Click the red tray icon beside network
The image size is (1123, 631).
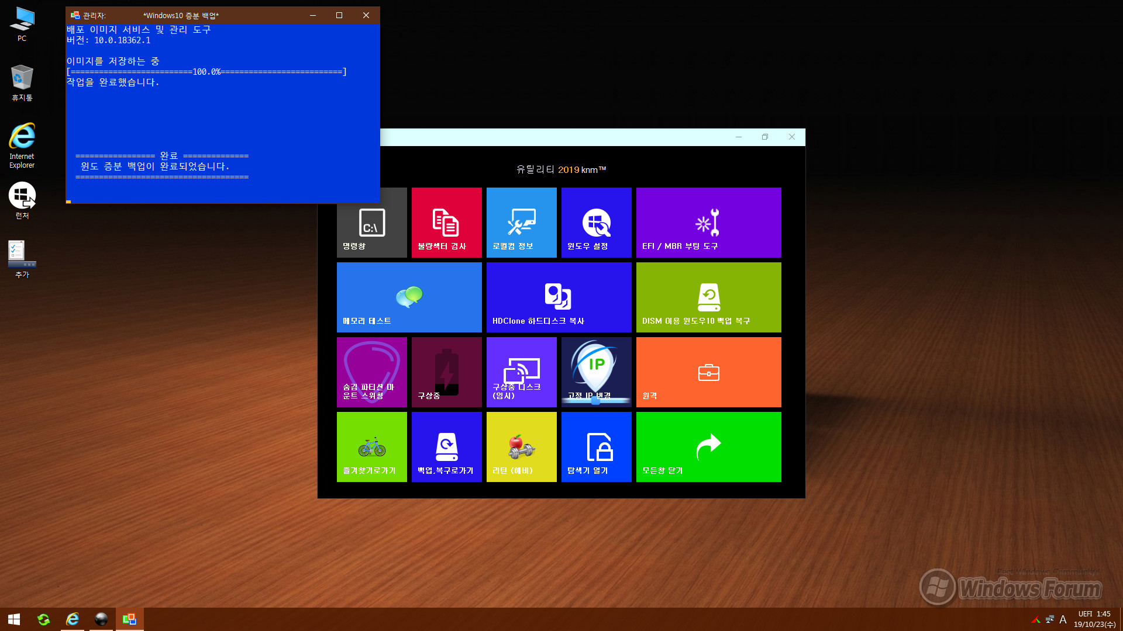coord(1036,619)
